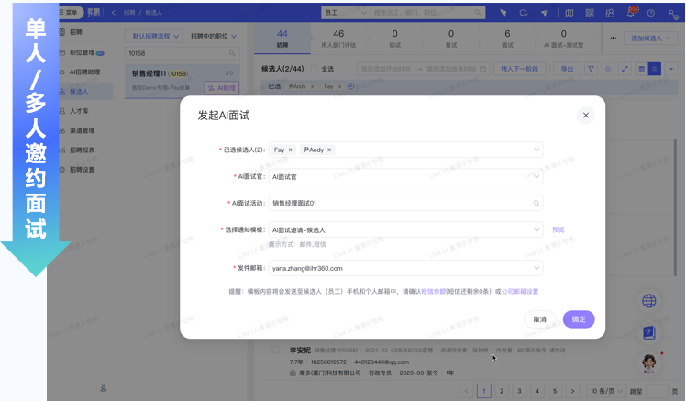Go to page 2 in pagination

coord(501,391)
